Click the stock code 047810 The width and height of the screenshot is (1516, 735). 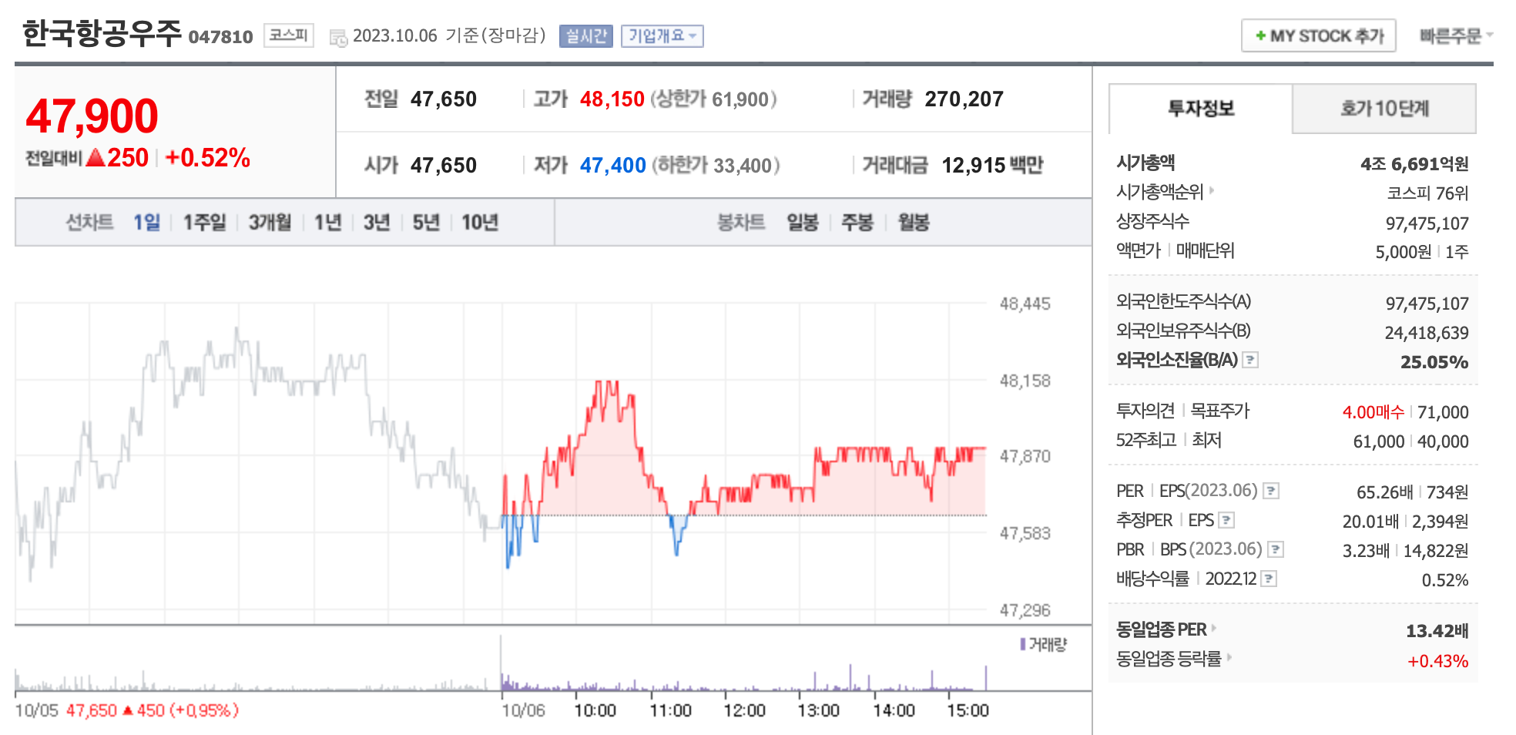pyautogui.click(x=220, y=37)
